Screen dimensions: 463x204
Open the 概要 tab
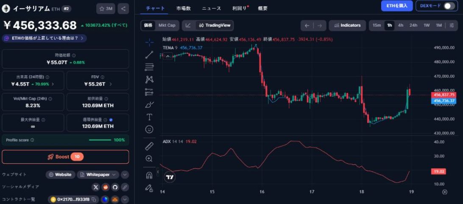point(263,8)
